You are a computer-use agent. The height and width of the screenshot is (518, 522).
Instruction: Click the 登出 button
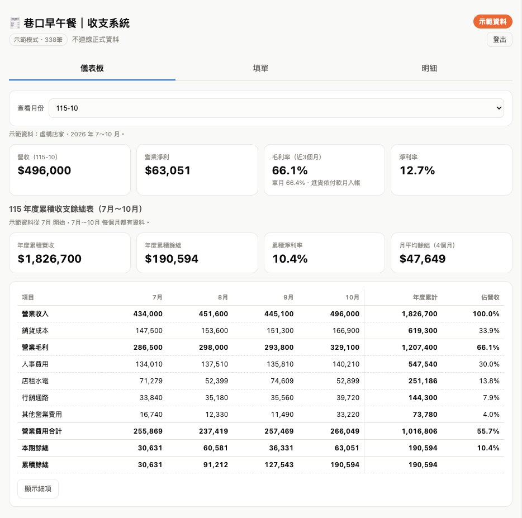point(499,40)
